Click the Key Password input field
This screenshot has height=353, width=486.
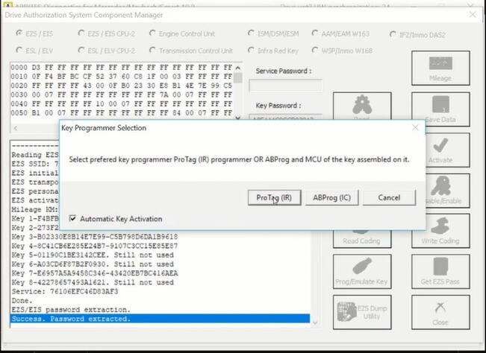pos(285,118)
